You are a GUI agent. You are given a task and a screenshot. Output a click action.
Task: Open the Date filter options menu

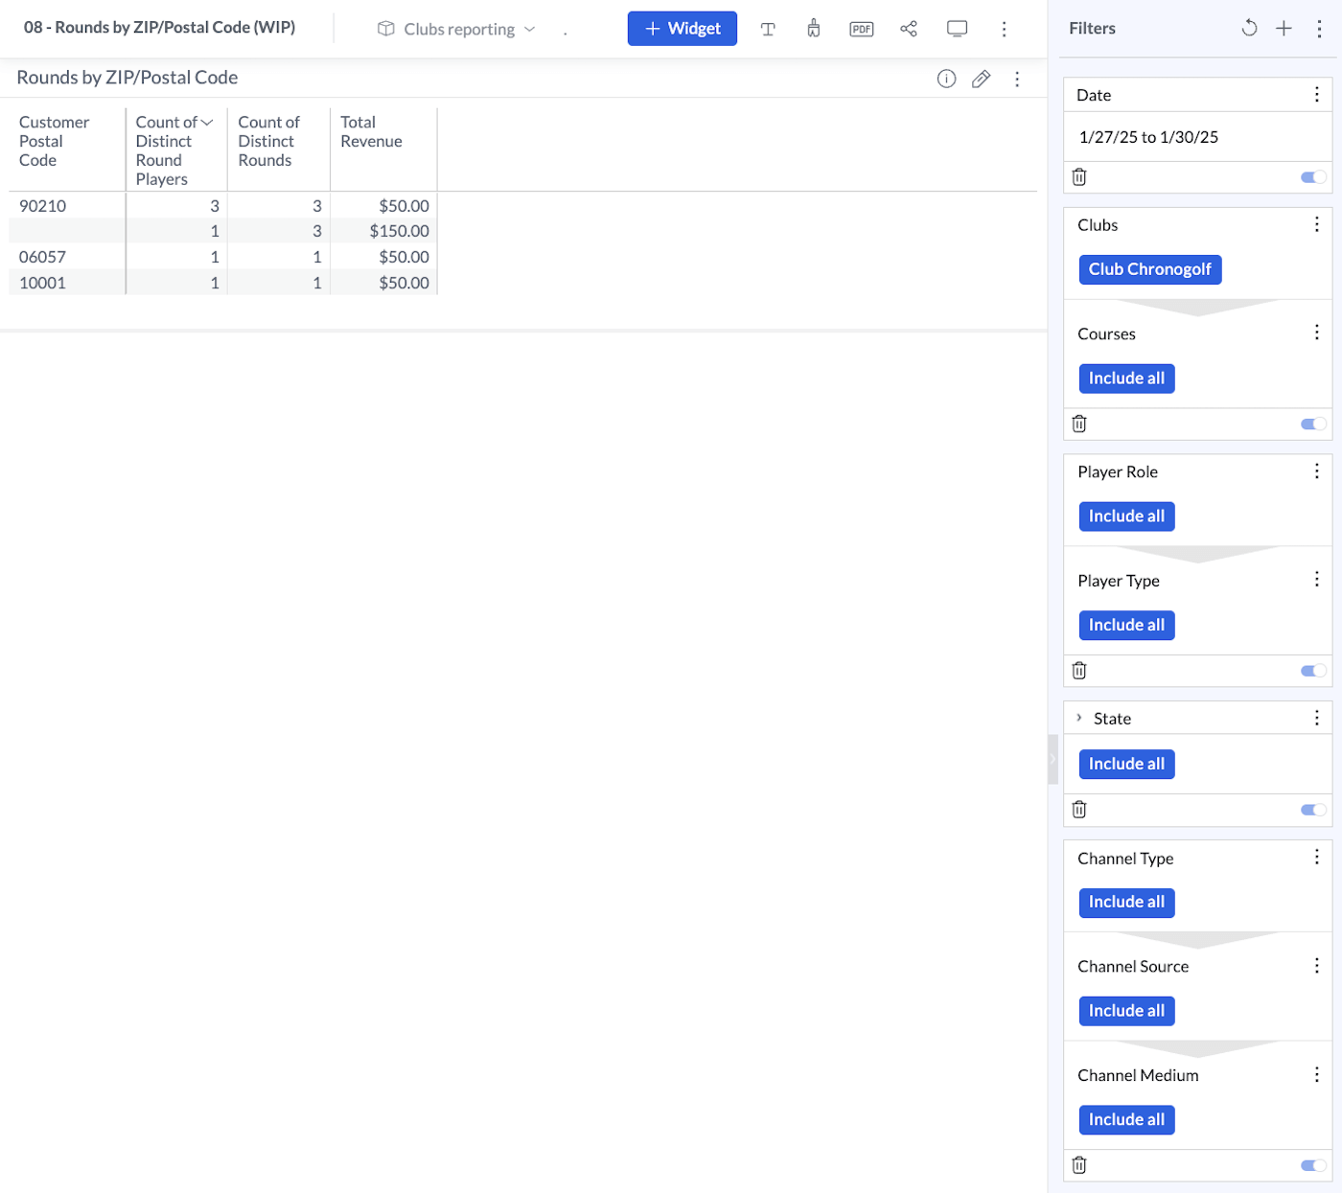pos(1316,94)
